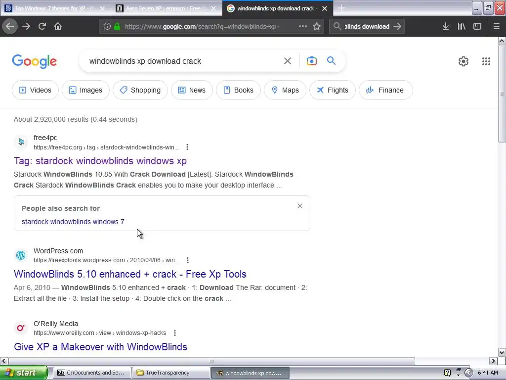Screen dimensions: 506x380
Task: Click the free4pc.org URL breadcrumb
Action: point(106,147)
